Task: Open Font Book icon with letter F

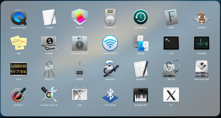Action: point(171,17)
